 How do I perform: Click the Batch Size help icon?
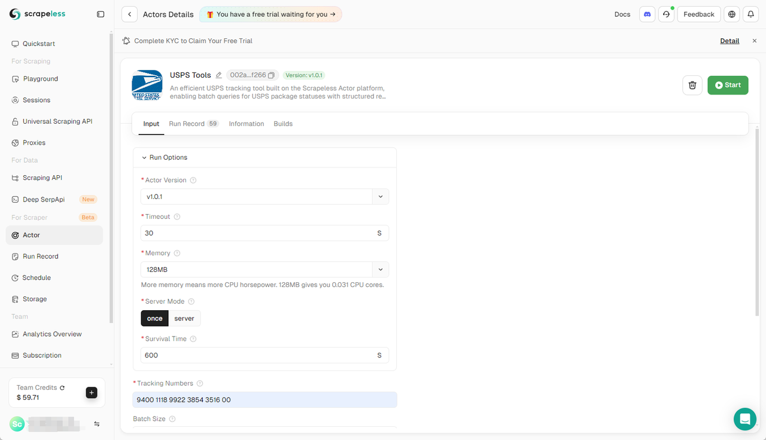[x=172, y=419]
